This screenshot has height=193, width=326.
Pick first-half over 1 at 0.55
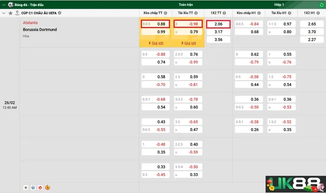[281, 54]
